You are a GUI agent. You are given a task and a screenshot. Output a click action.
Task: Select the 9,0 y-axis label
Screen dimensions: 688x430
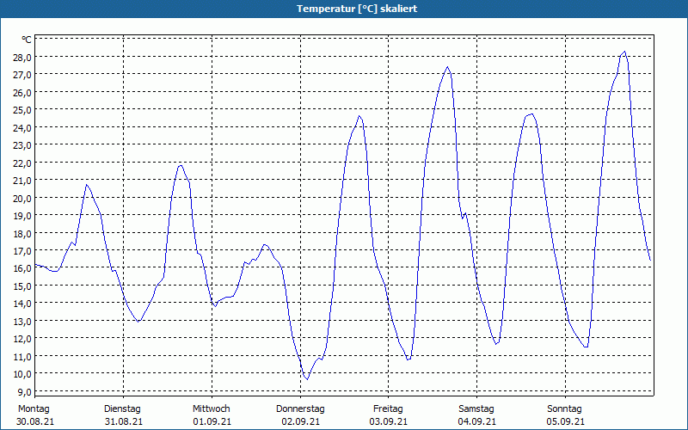pos(25,391)
